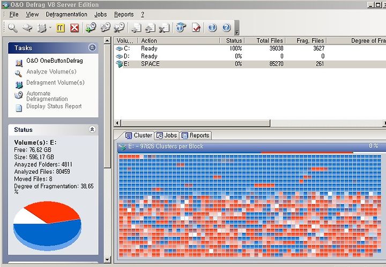
Task: Launch O&O OneButtonDefrag task
Action: pos(55,61)
